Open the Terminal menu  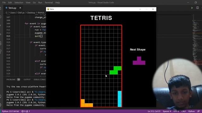click(49, 3)
